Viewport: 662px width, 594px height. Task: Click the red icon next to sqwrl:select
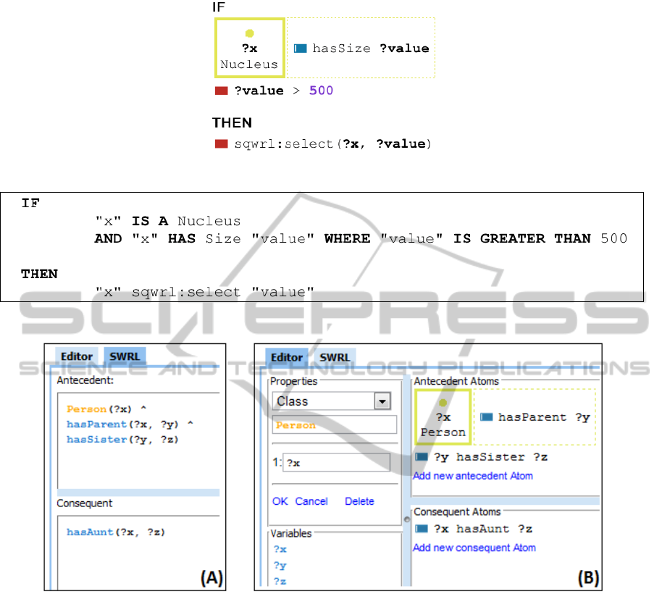point(222,143)
